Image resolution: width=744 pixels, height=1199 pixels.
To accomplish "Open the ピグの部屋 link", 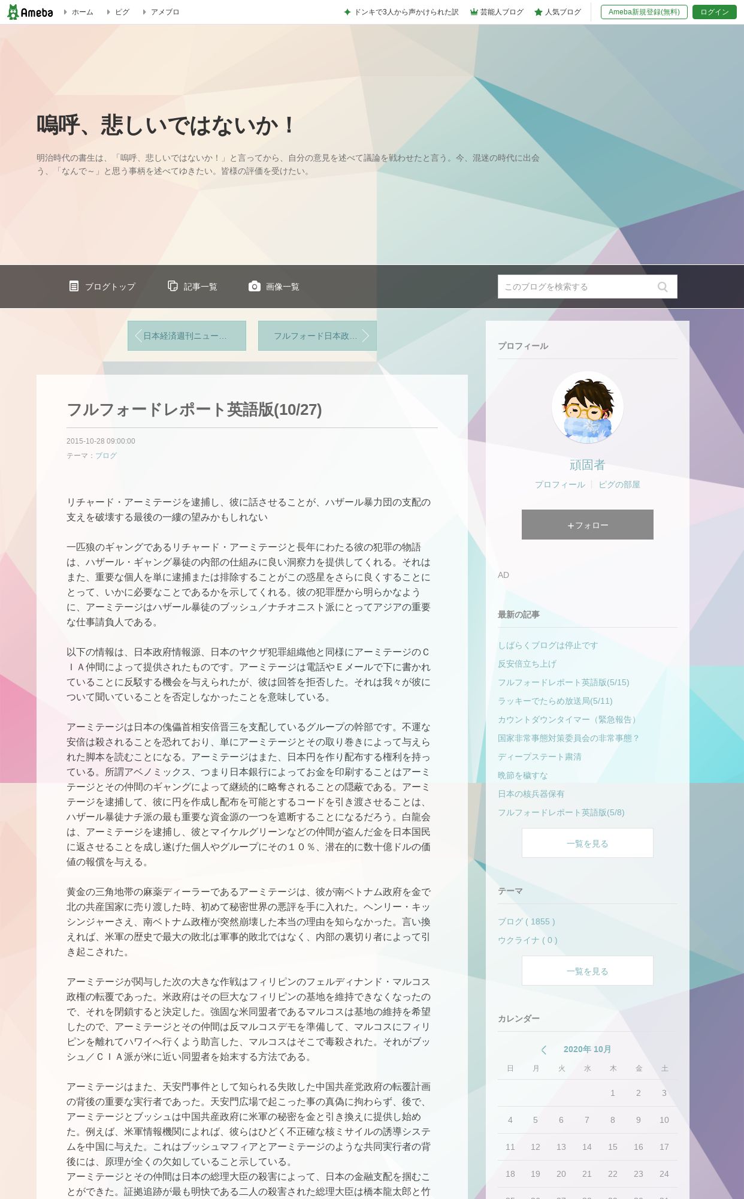I will [619, 484].
